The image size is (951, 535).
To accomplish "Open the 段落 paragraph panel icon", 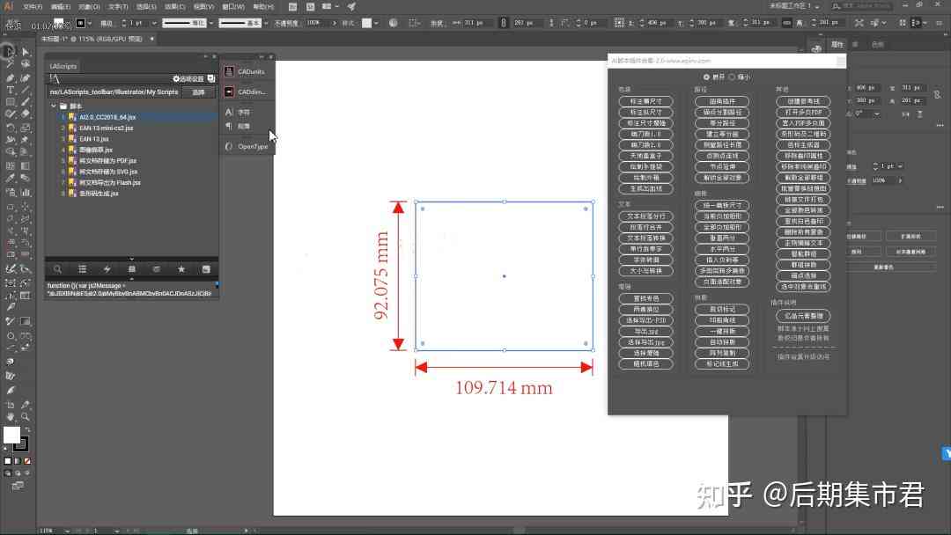I will click(x=229, y=126).
